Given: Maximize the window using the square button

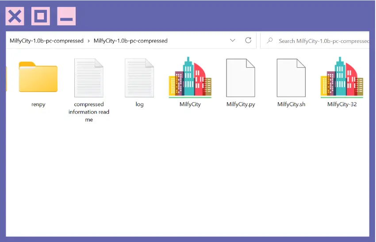Looking at the screenshot, I should pyautogui.click(x=41, y=17).
